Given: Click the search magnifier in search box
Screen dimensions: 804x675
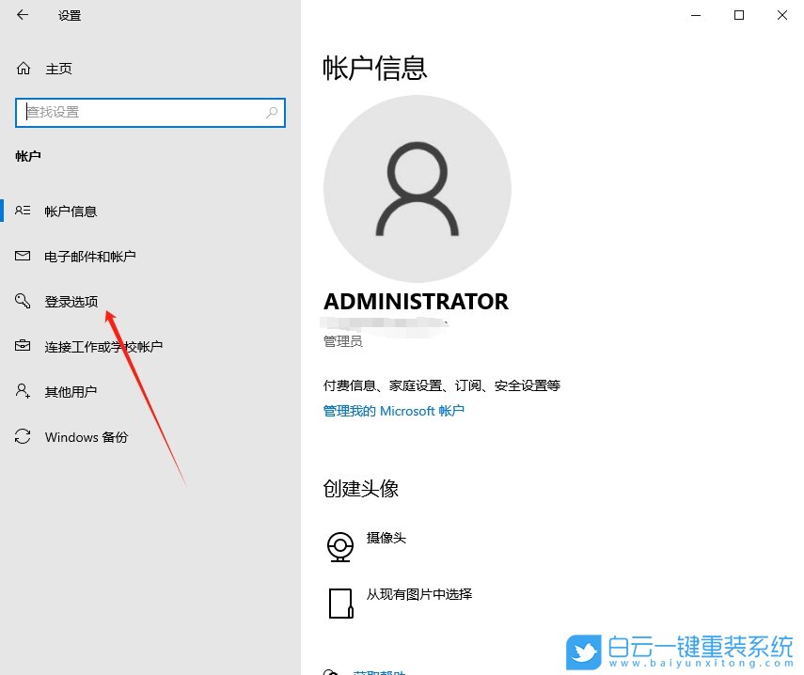Looking at the screenshot, I should [272, 112].
